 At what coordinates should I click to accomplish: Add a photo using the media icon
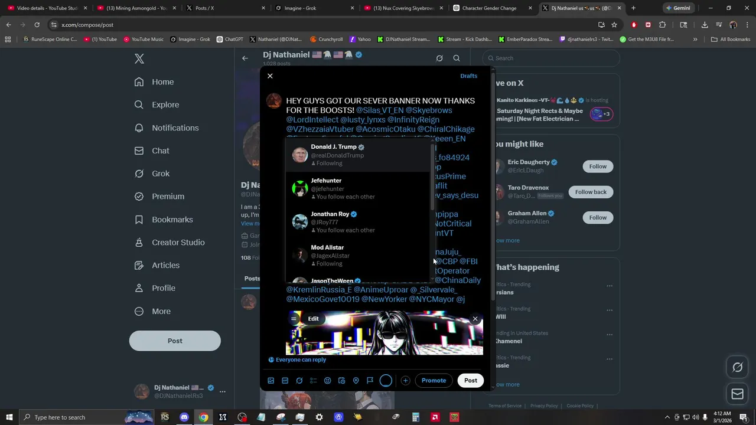[271, 381]
